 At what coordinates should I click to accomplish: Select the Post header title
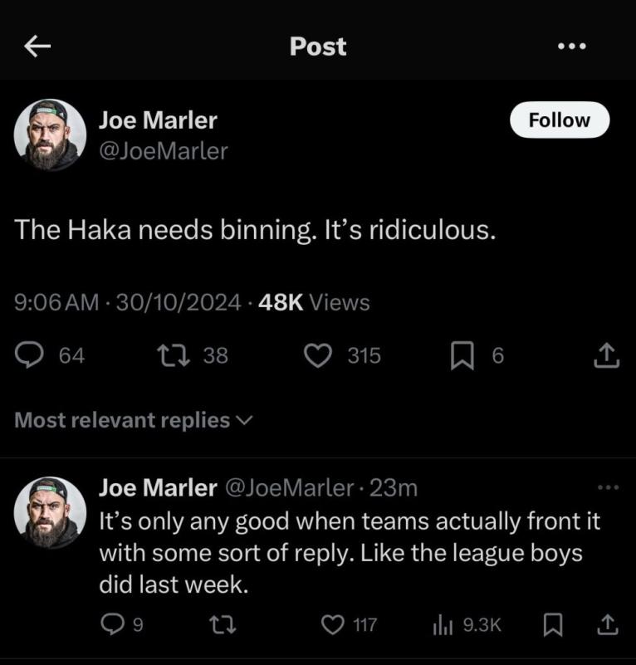(x=318, y=46)
